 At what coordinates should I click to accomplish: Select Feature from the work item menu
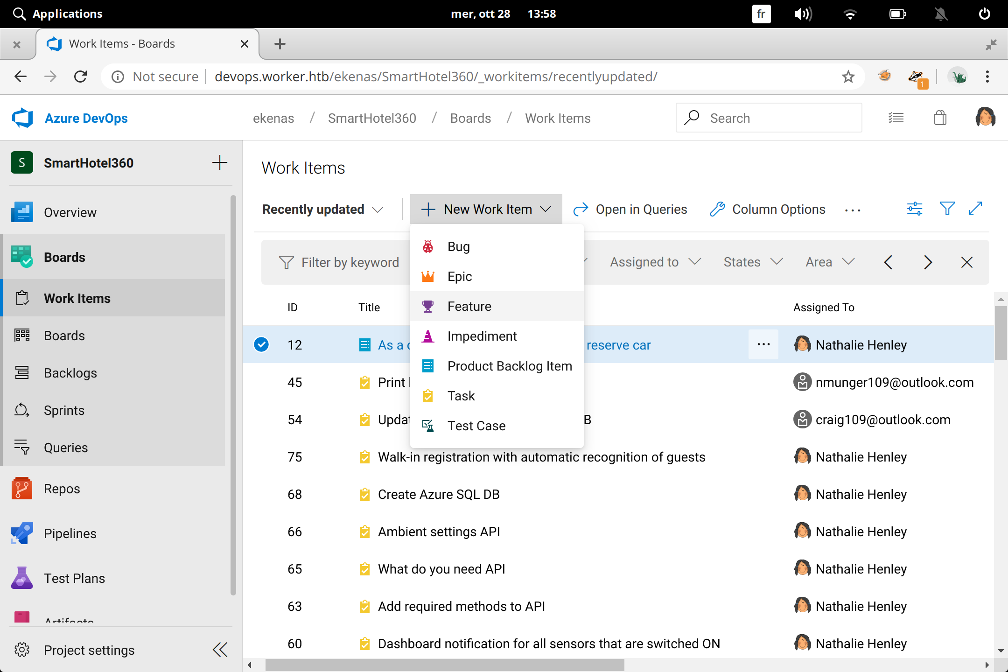coord(469,306)
